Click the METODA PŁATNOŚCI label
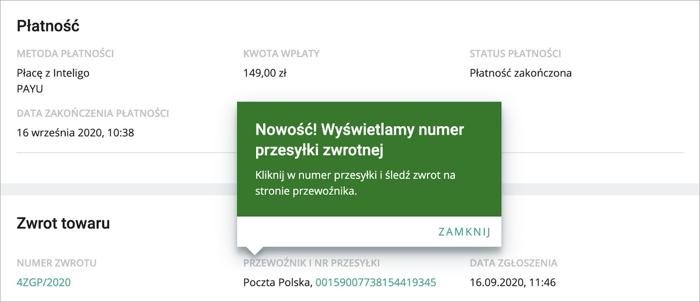Image resolution: width=700 pixels, height=302 pixels. [65, 54]
